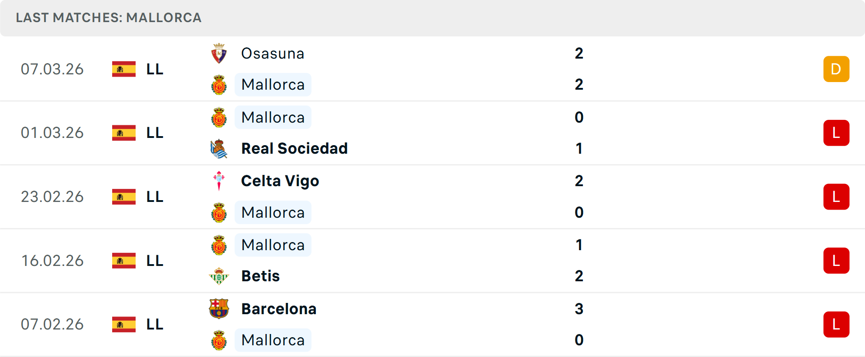Click the orange D draw result badge
865x357 pixels.
point(836,69)
